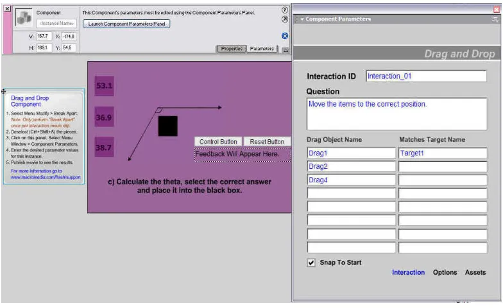Switch to the Properties tab
Screen dimensions: 503x308
pyautogui.click(x=232, y=49)
